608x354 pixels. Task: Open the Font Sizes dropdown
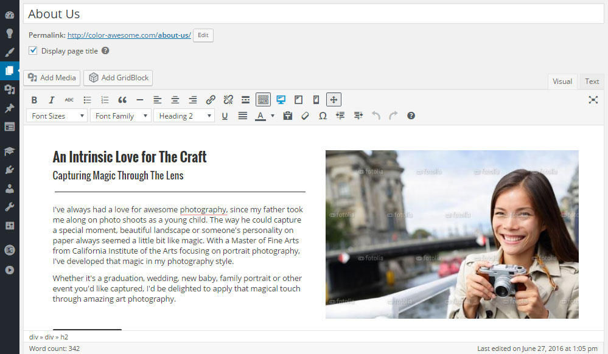57,116
